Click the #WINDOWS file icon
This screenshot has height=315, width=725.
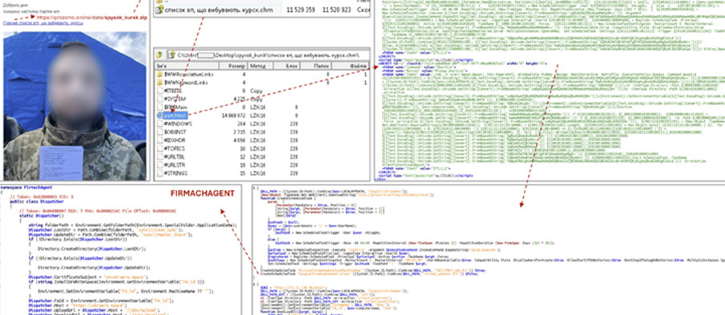[x=160, y=123]
